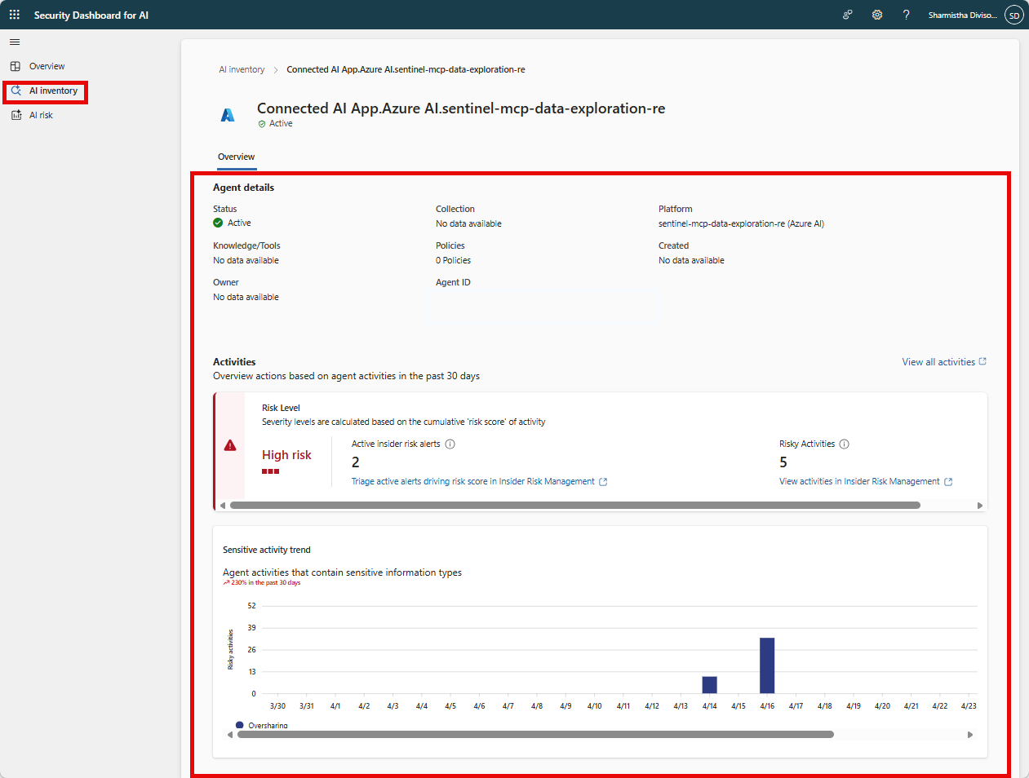The height and width of the screenshot is (778, 1029).
Task: Open View all activities link
Action: point(938,362)
